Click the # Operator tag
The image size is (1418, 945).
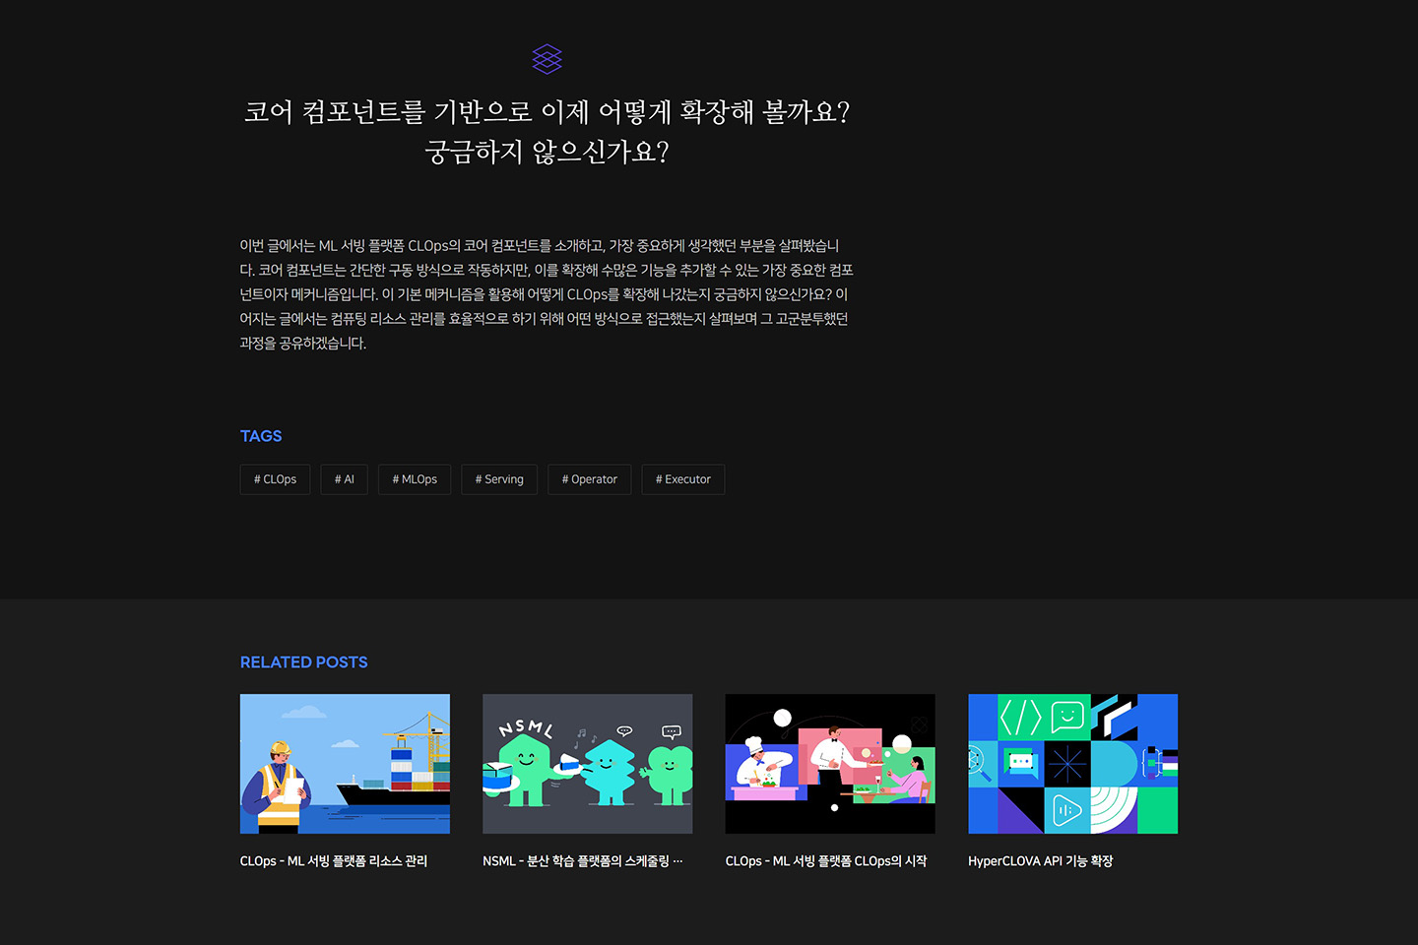pyautogui.click(x=589, y=479)
